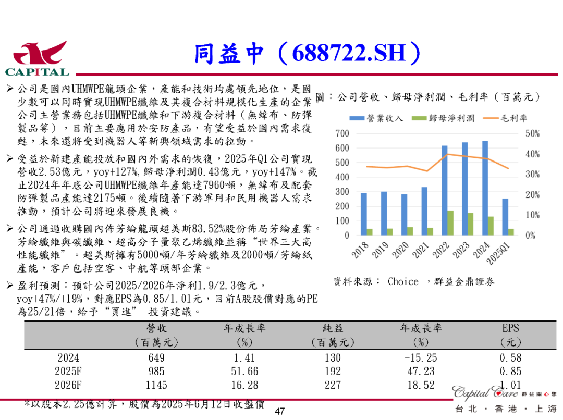This screenshot has height=420, width=563.
Task: Click the 2018 x-axis label
Action: (360, 250)
